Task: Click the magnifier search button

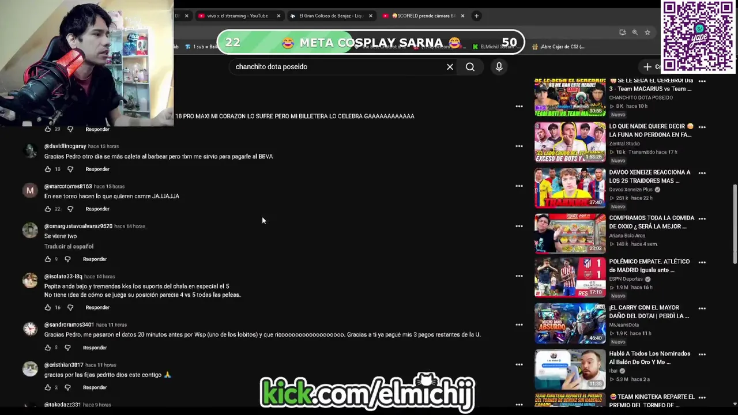Action: pos(470,67)
